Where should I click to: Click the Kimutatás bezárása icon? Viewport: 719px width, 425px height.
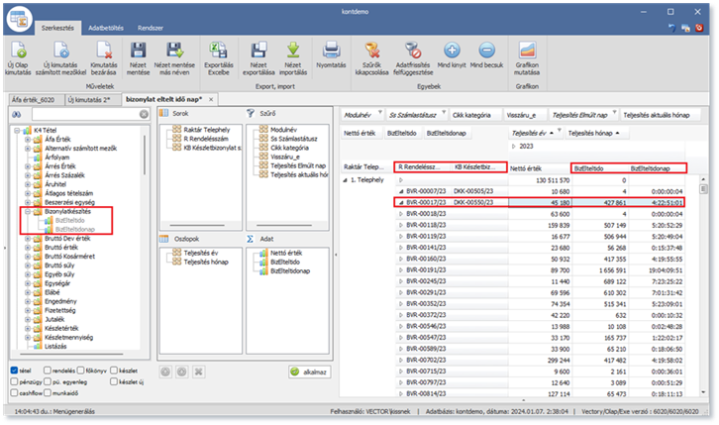pyautogui.click(x=104, y=50)
